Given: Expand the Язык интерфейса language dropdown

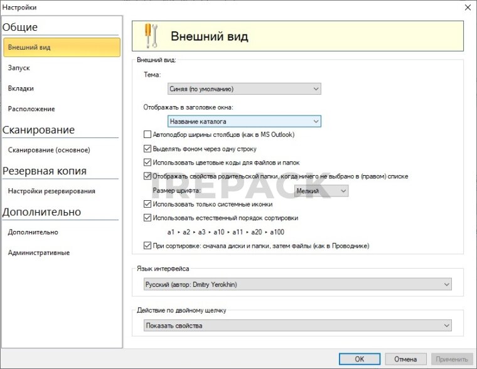Looking at the screenshot, I should 297,285.
